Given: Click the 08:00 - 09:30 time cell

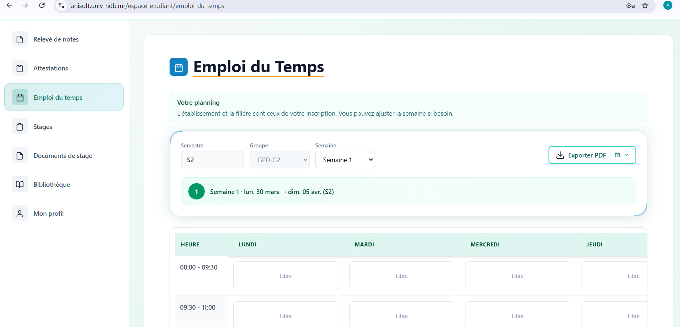Looking at the screenshot, I should [199, 267].
